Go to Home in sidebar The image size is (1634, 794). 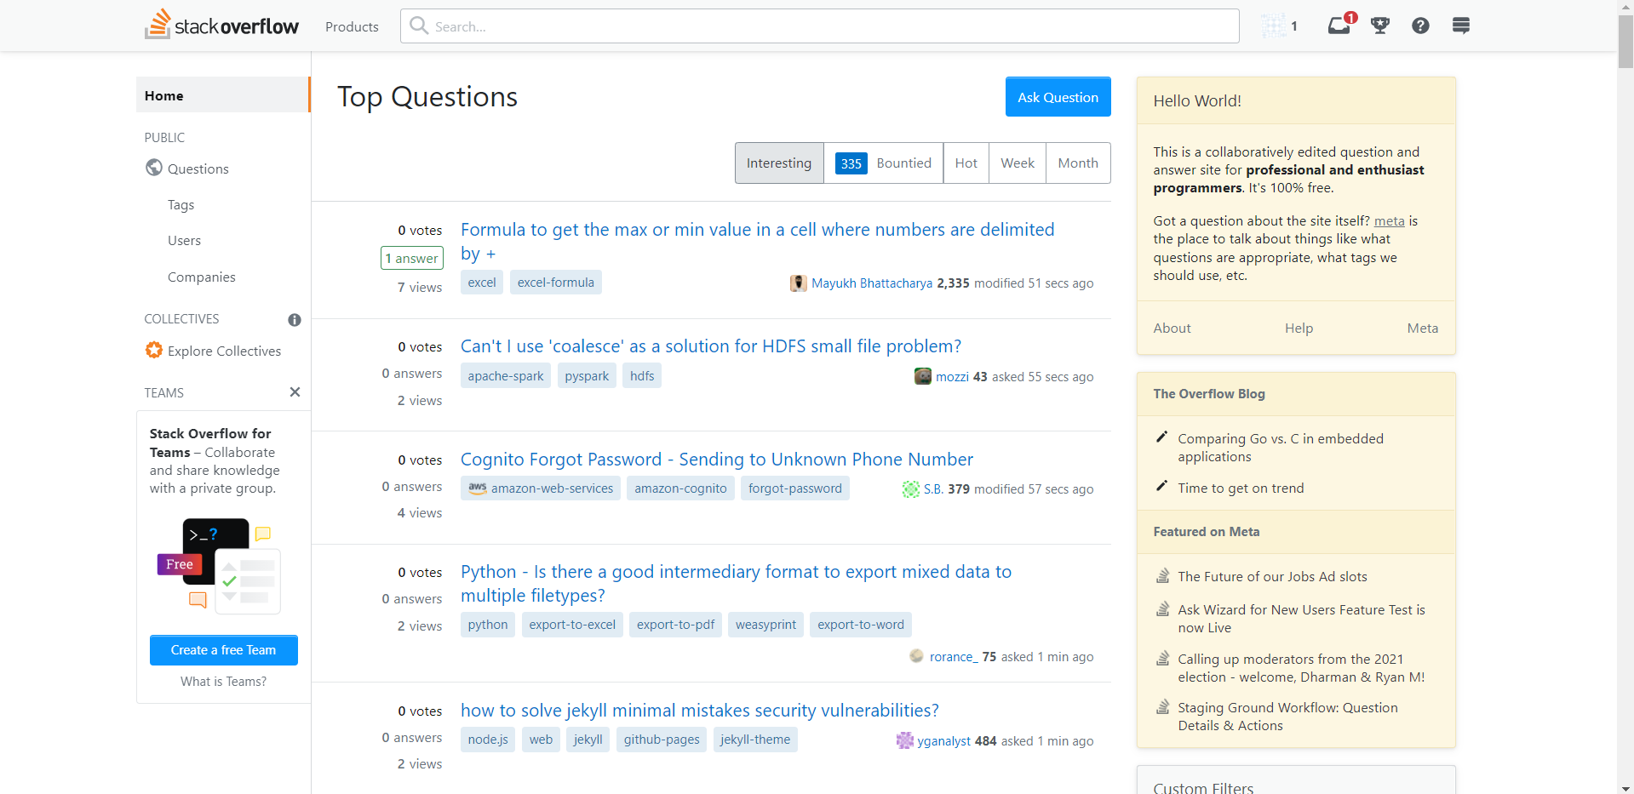[222, 95]
